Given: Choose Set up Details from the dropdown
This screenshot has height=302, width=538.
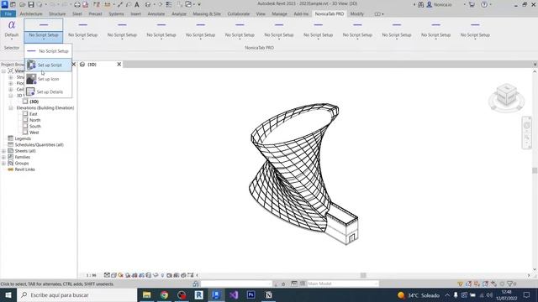Looking at the screenshot, I should [x=48, y=91].
